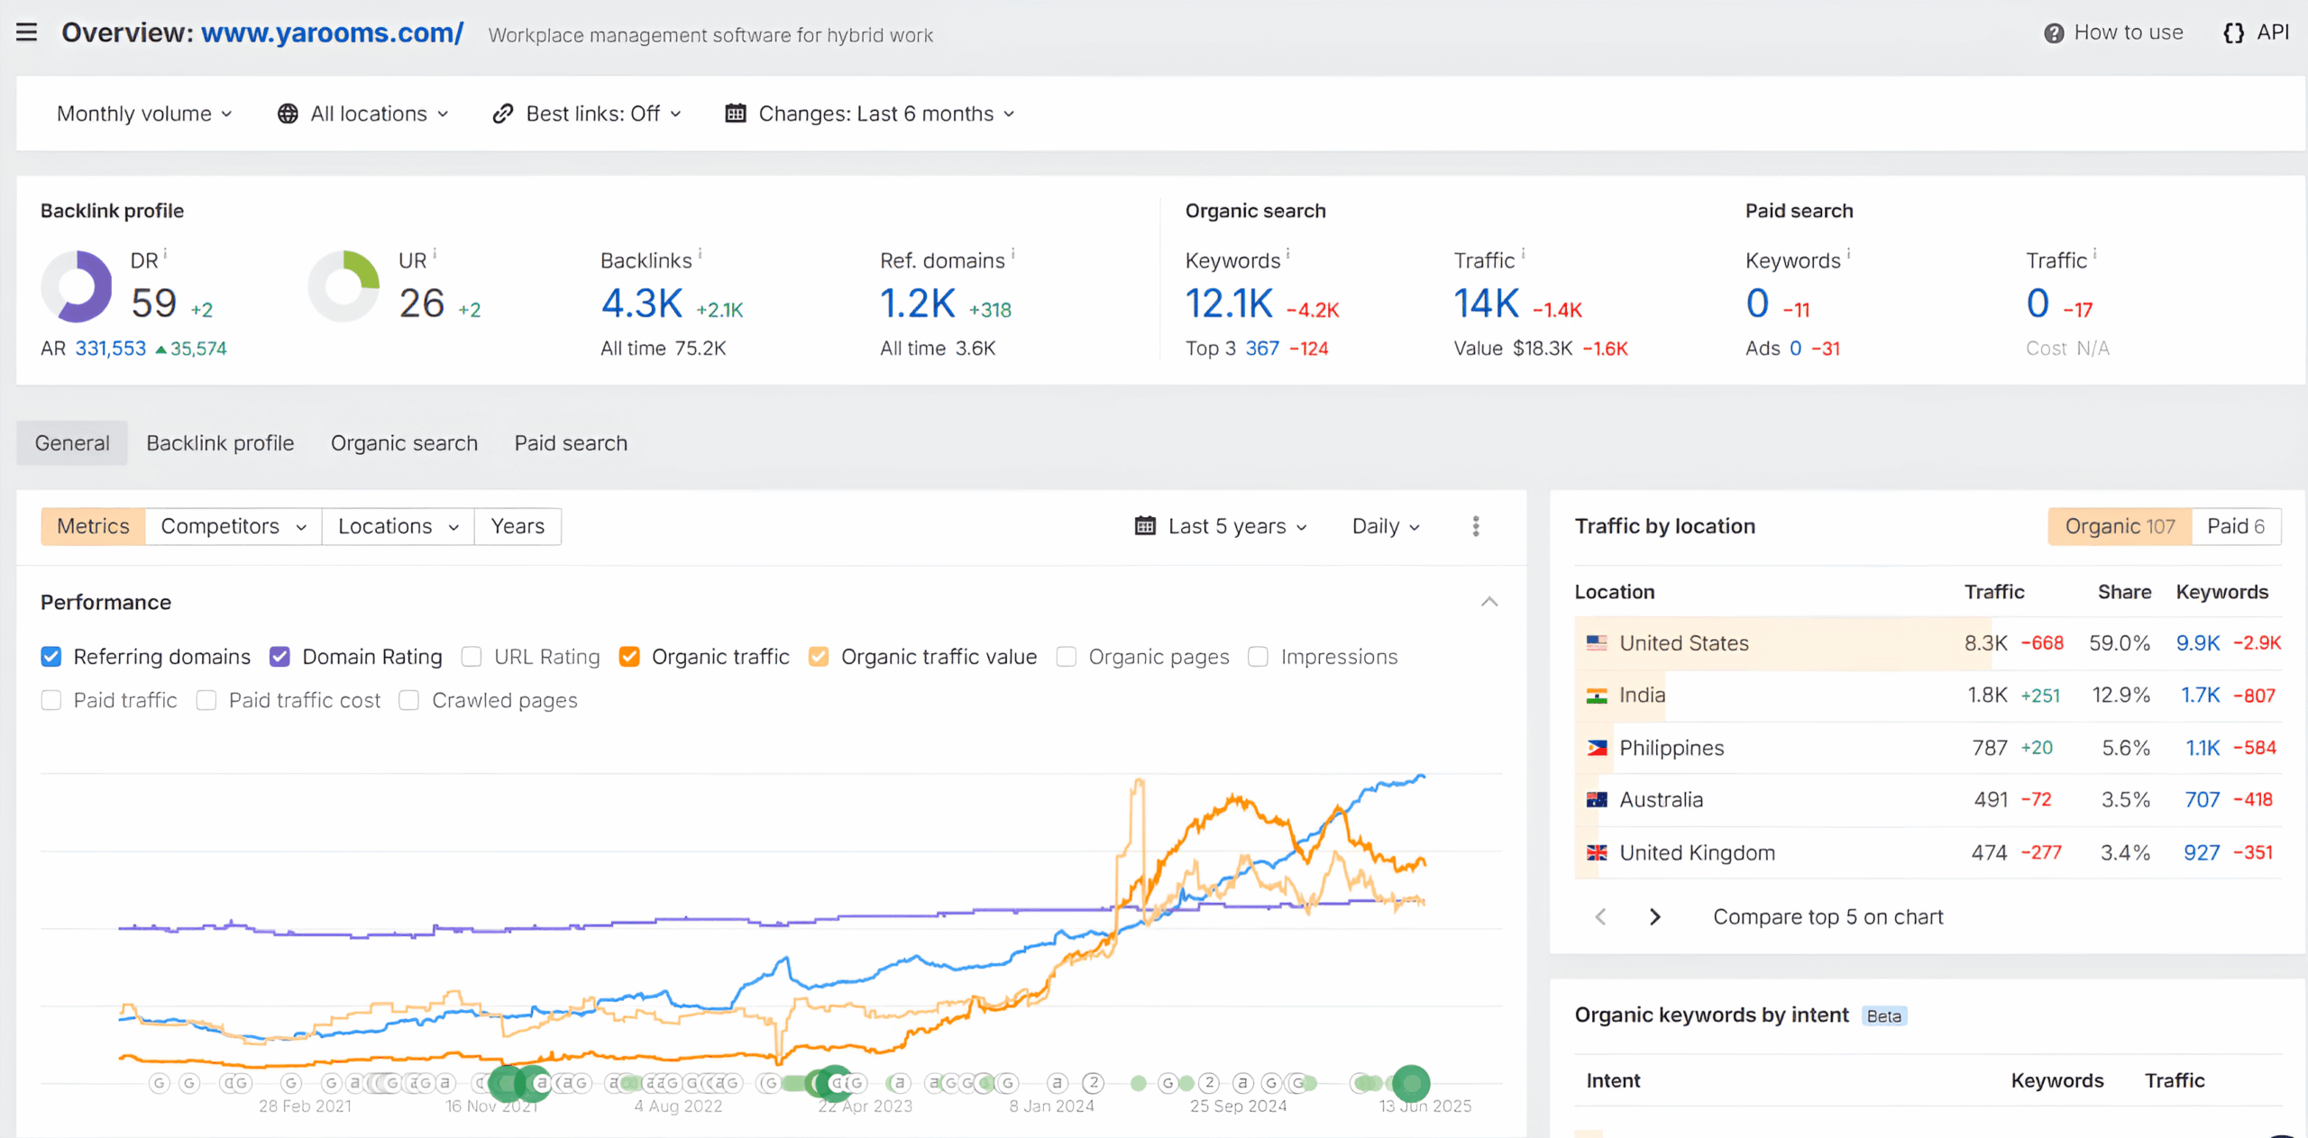
Task: Open the API braces icon
Action: pyautogui.click(x=2233, y=33)
